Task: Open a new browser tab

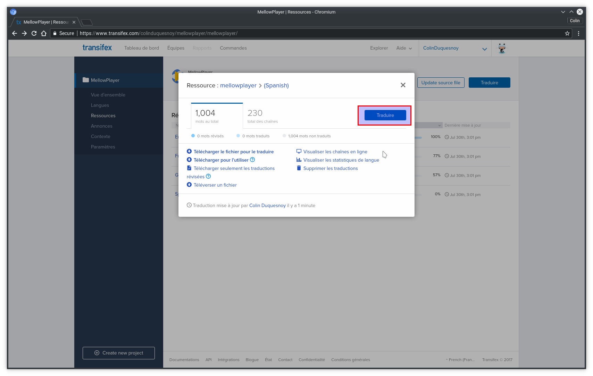Action: click(87, 22)
